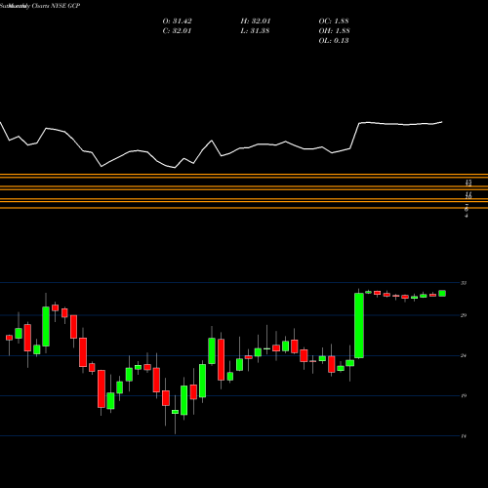The image size is (488, 488).
Task: Click the Charts NYSE GCP title
Action: [x=56, y=6]
